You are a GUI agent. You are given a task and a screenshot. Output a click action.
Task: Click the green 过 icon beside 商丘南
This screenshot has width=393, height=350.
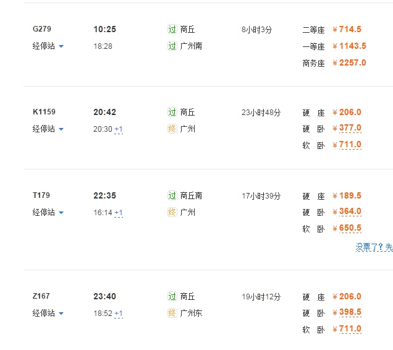pos(172,195)
